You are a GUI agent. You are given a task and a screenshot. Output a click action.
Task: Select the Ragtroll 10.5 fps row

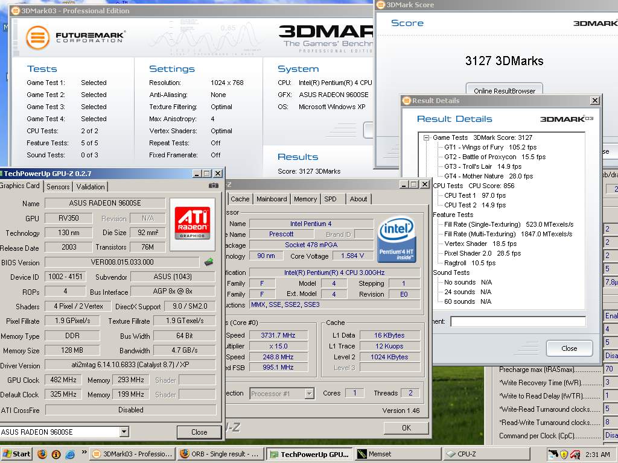[470, 263]
